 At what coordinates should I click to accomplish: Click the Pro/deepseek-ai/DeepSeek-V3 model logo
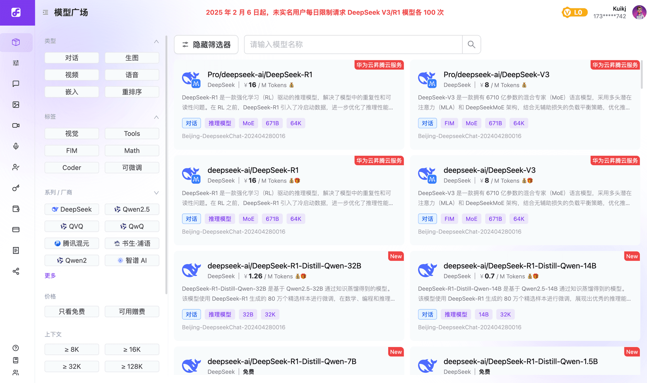[x=427, y=79]
